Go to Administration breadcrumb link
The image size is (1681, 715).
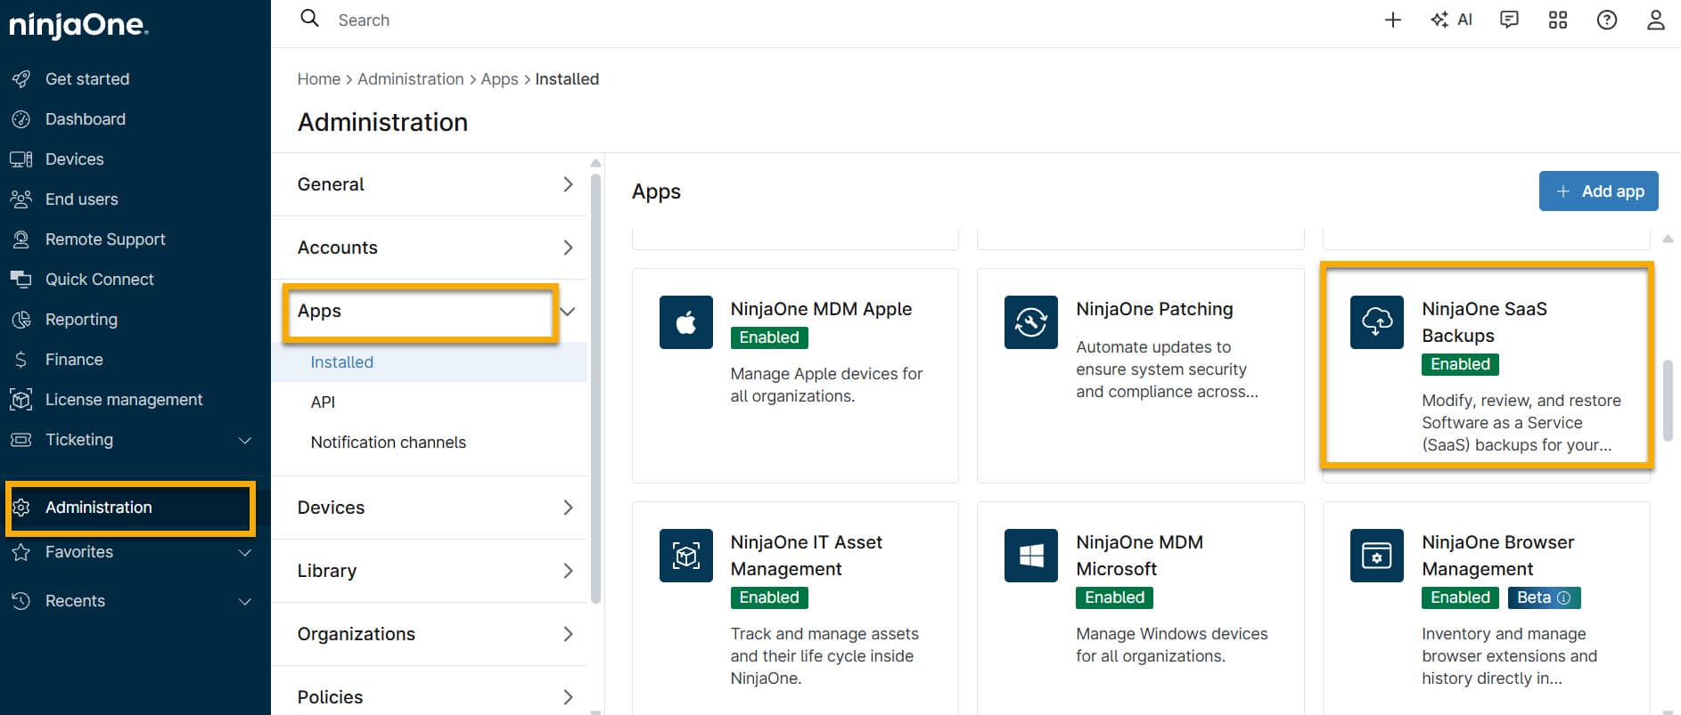(x=411, y=79)
